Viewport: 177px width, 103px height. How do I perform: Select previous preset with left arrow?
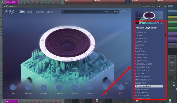pyautogui.click(x=157, y=6)
